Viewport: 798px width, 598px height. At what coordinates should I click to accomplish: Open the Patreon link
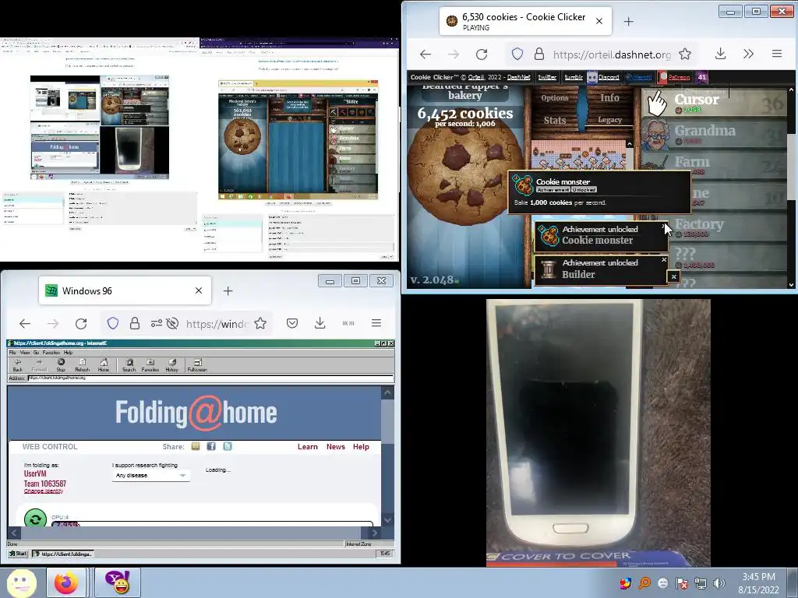tap(679, 77)
